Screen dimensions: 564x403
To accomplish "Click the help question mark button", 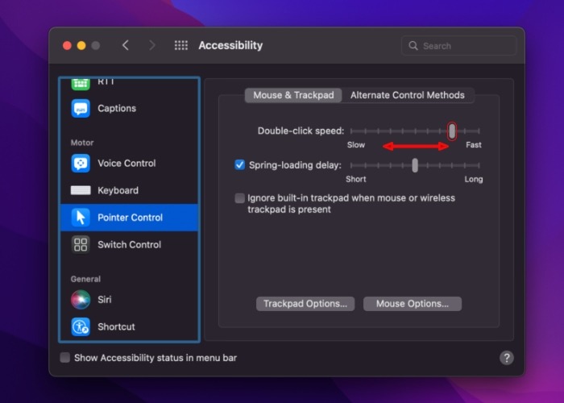I will click(507, 358).
